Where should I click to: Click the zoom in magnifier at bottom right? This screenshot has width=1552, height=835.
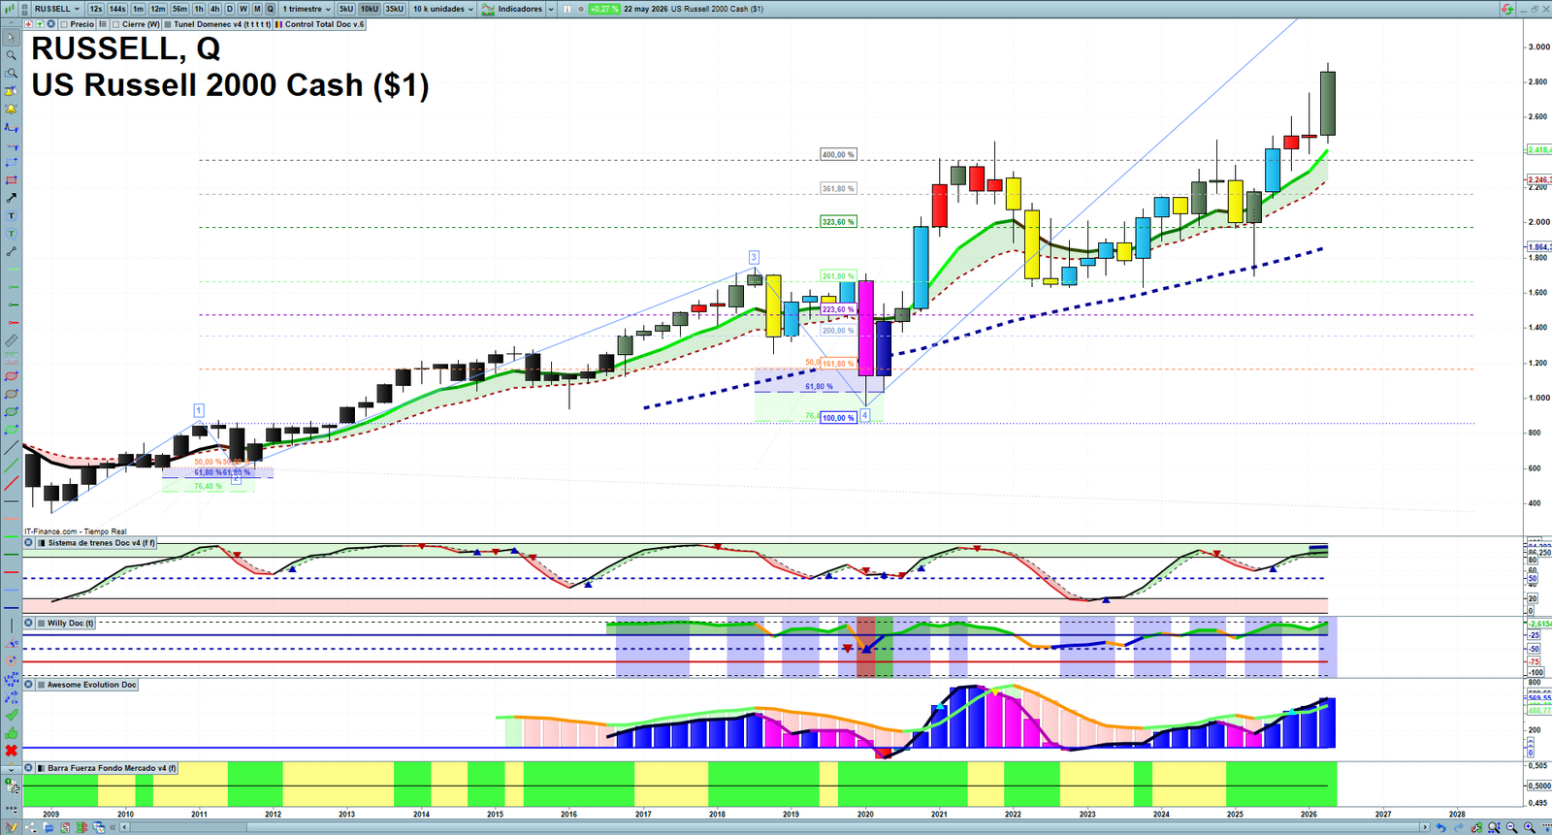pyautogui.click(x=1530, y=827)
